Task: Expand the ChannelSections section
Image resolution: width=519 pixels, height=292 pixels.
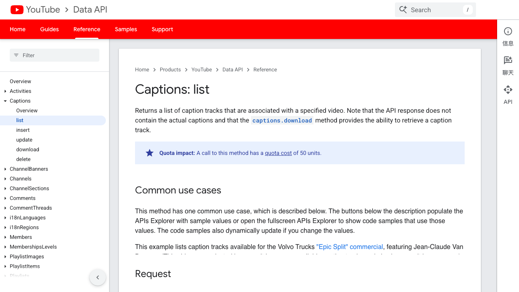Action: [x=5, y=189]
